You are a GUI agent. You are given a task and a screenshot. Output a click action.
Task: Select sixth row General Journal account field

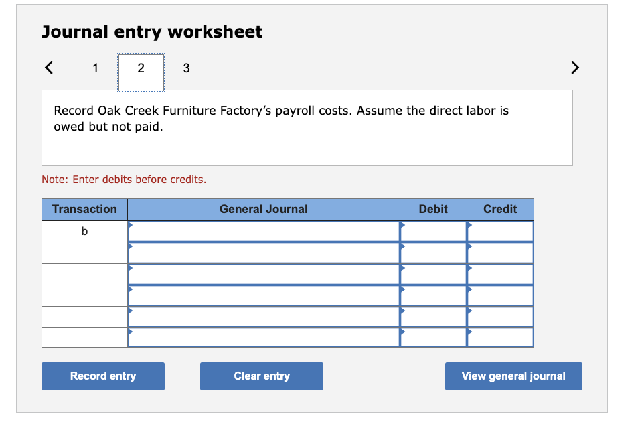tap(264, 337)
